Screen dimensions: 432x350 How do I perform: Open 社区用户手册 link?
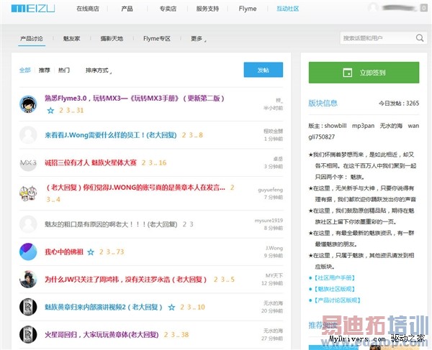[335, 278]
